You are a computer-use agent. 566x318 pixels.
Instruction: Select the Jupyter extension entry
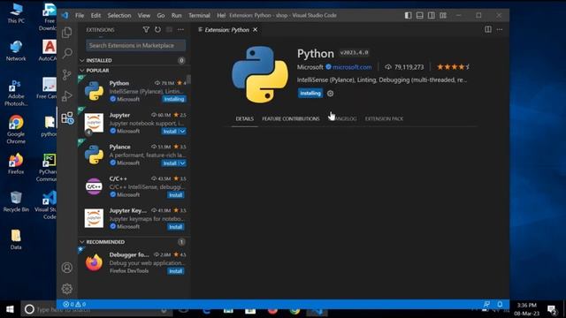[x=134, y=123]
